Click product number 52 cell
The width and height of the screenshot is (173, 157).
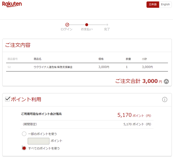point(9,67)
